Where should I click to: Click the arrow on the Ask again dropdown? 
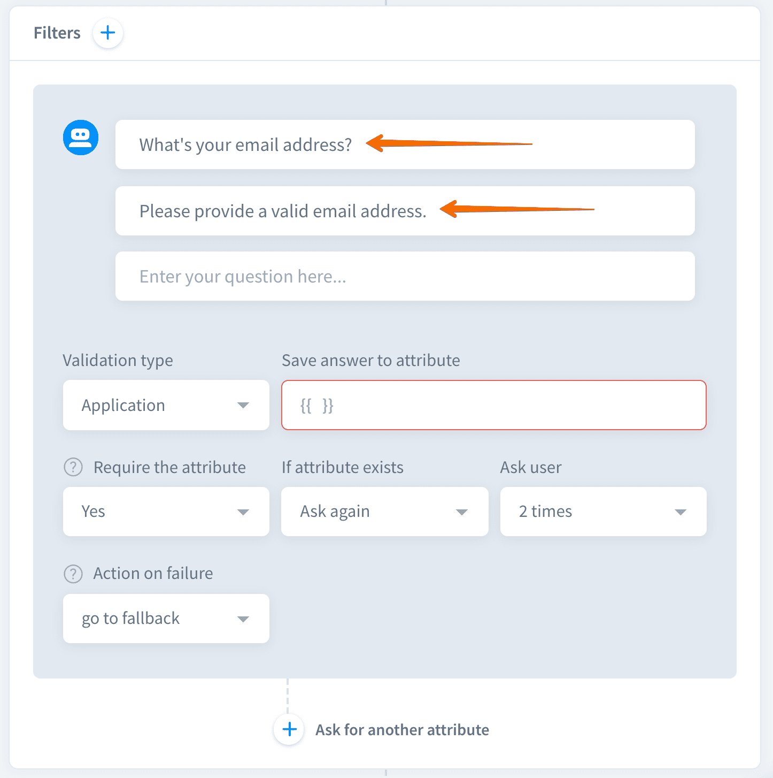coord(462,512)
